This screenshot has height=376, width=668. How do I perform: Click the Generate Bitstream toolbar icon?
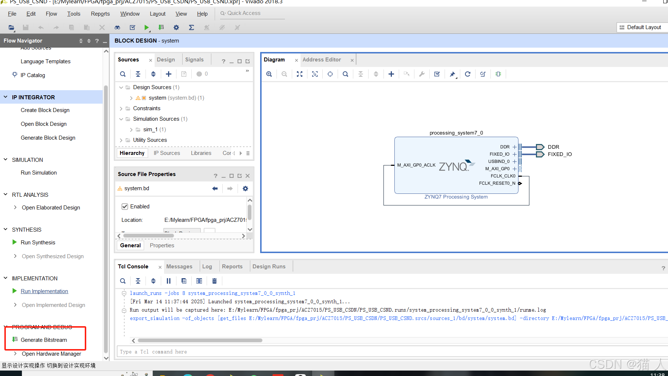click(161, 27)
